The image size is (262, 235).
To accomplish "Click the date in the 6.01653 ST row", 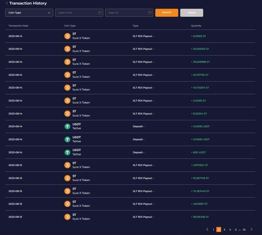I will click(x=15, y=36).
